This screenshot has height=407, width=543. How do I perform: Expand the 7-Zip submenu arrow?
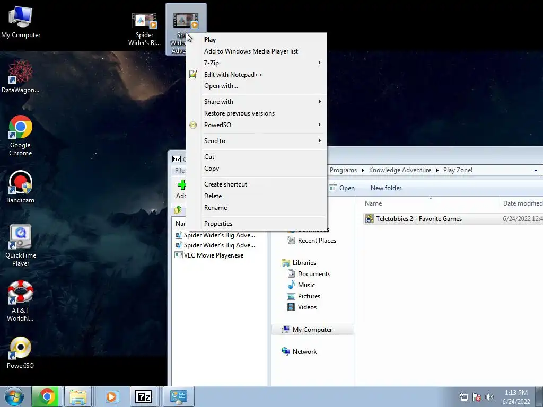tap(319, 63)
